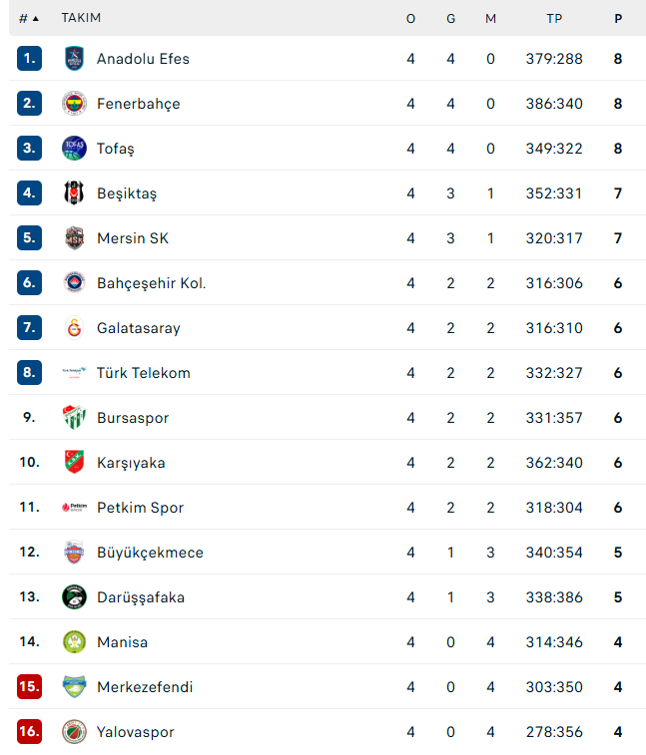Sort standings by P points header
Viewport: 646px width, 755px height.
point(618,19)
